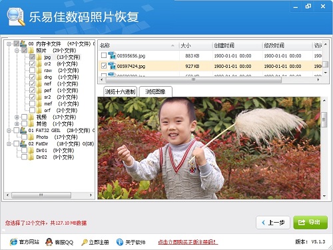Click the Photo folder icon
The width and height of the screenshot is (333, 250).
coord(31,137)
